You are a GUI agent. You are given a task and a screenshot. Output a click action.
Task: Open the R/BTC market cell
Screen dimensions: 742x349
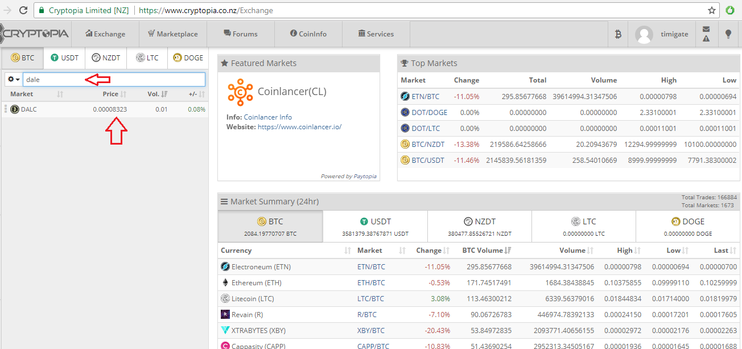tap(367, 315)
